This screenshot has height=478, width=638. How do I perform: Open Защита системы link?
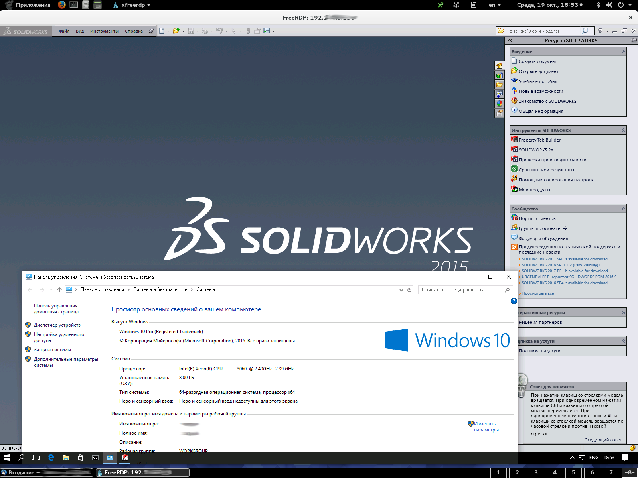coord(52,350)
